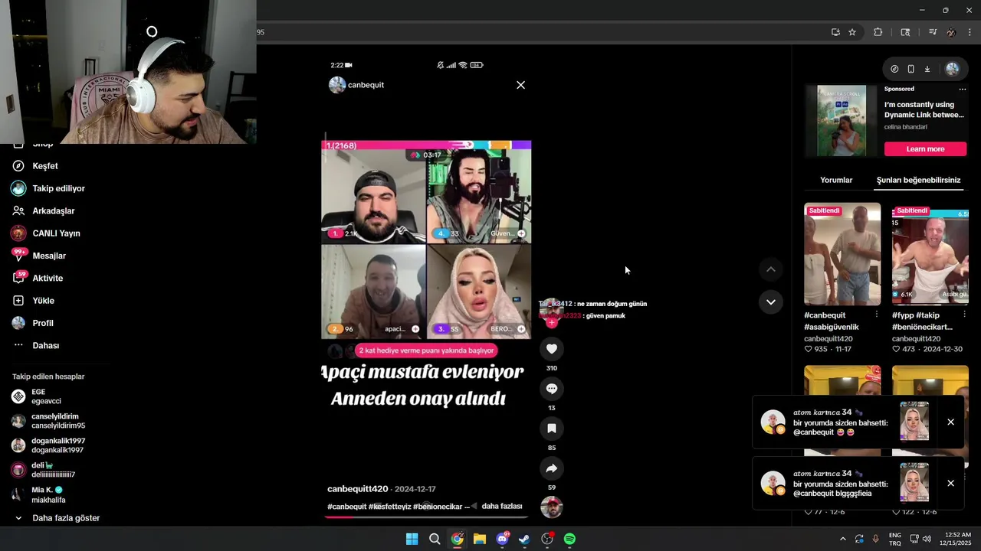Click the download app icon in top pill
The height and width of the screenshot is (551, 981).
click(927, 69)
